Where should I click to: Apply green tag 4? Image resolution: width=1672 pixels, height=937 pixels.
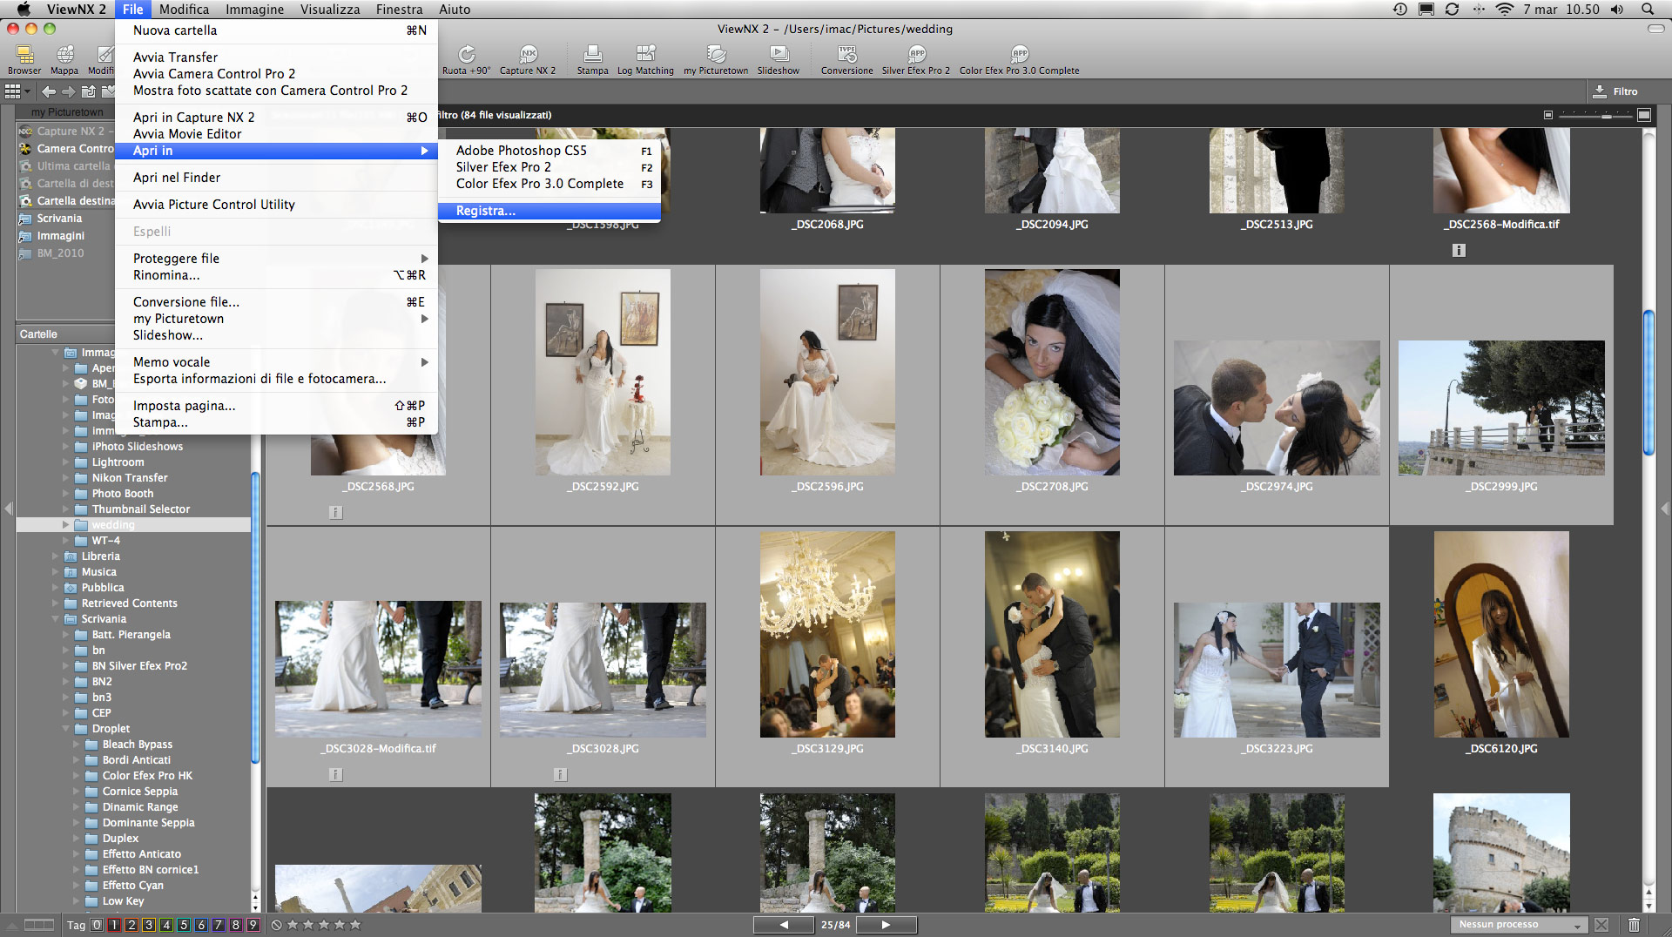(x=166, y=925)
